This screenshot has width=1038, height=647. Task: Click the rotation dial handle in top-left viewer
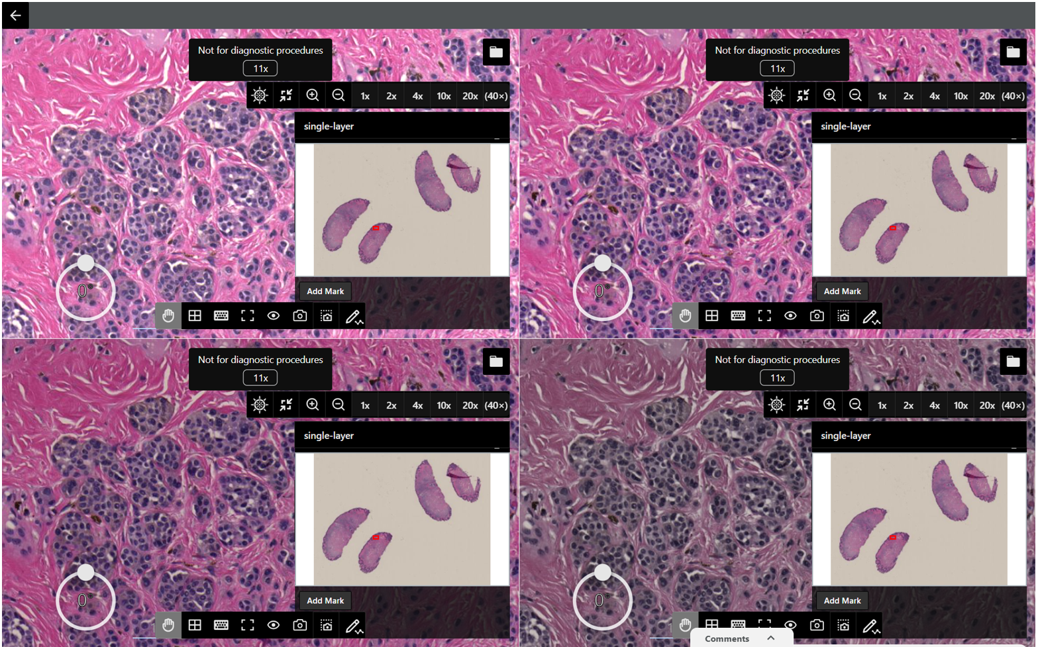tap(85, 263)
